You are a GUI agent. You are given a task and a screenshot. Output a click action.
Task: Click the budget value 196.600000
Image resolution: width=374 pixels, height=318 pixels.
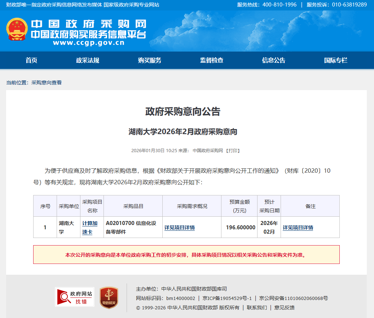pyautogui.click(x=241, y=228)
